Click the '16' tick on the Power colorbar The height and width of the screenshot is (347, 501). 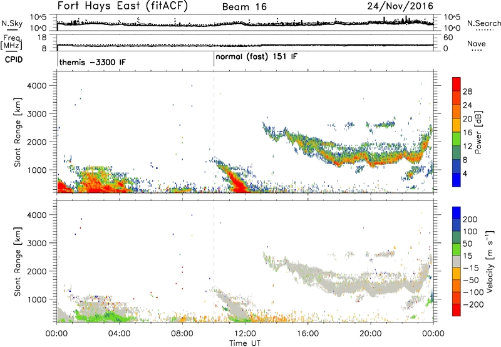click(467, 133)
